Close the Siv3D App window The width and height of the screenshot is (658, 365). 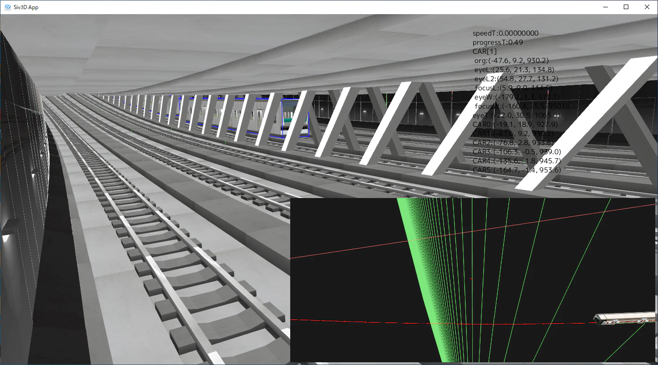(x=647, y=7)
